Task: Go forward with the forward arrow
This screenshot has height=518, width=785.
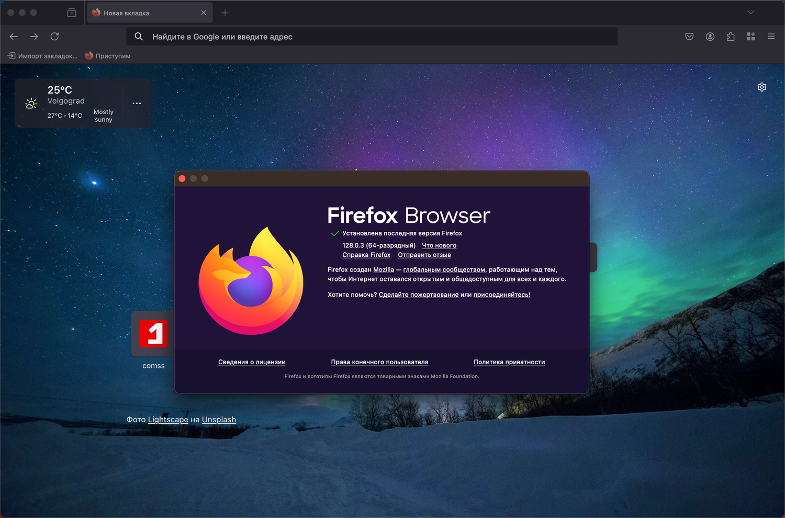Action: pos(34,37)
